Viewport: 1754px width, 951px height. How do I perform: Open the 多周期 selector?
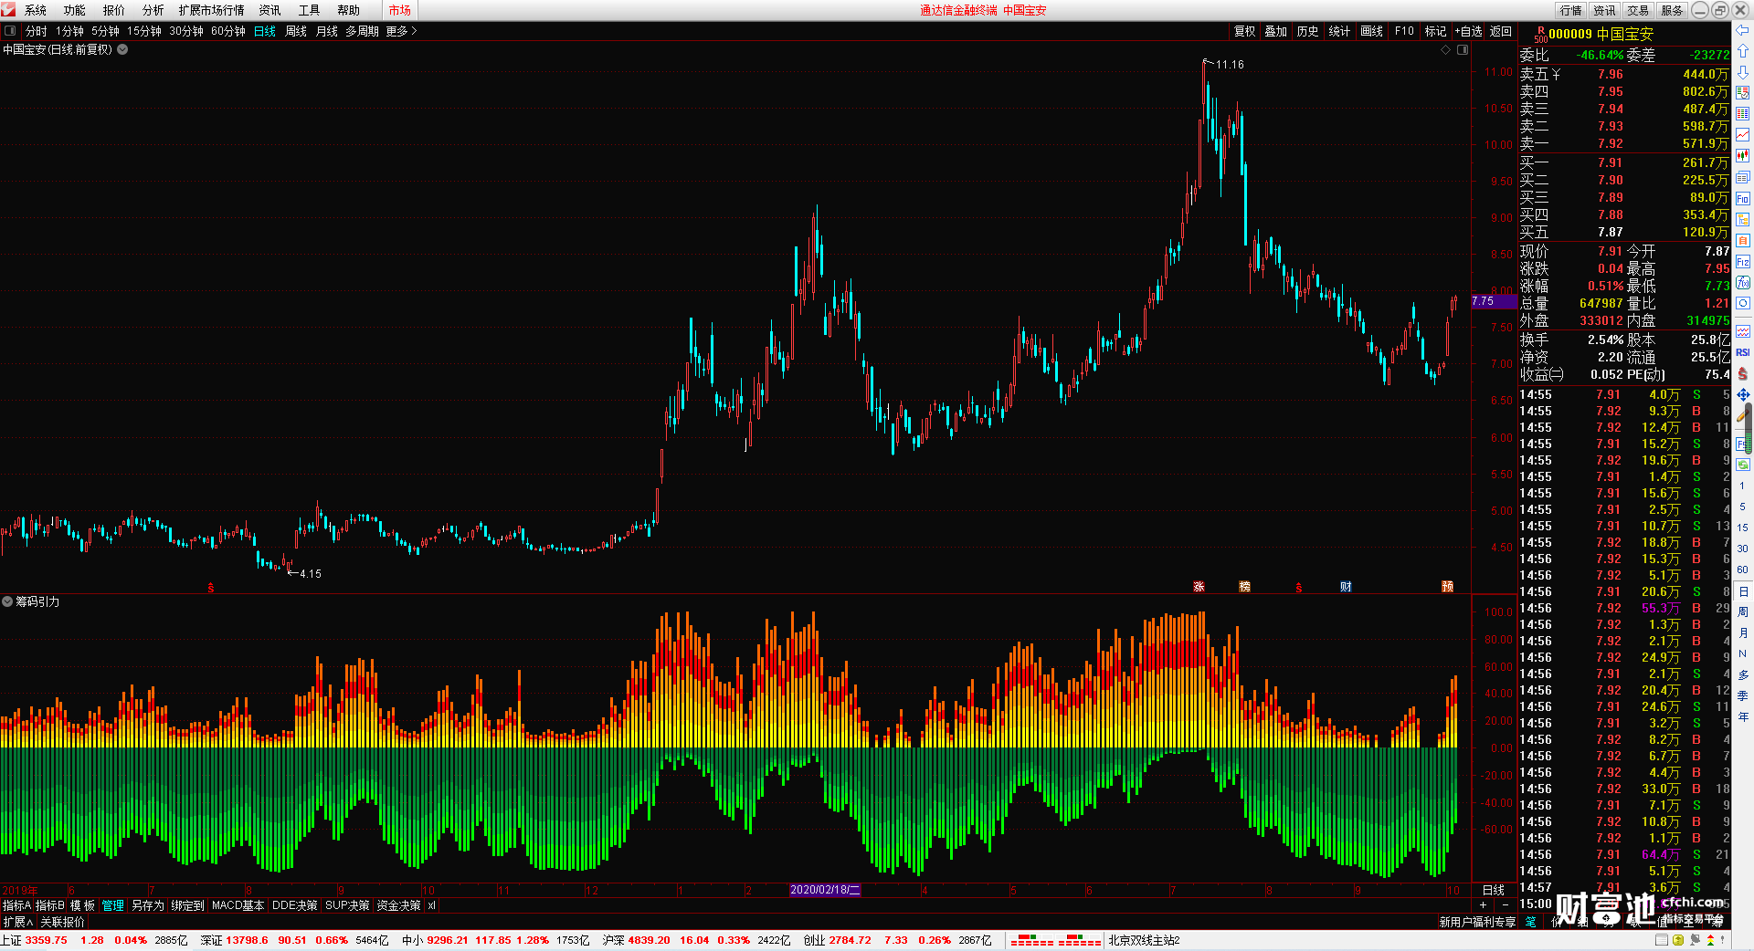[x=362, y=31]
